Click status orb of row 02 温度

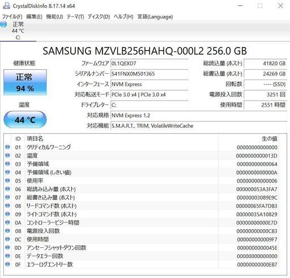click(x=7, y=155)
